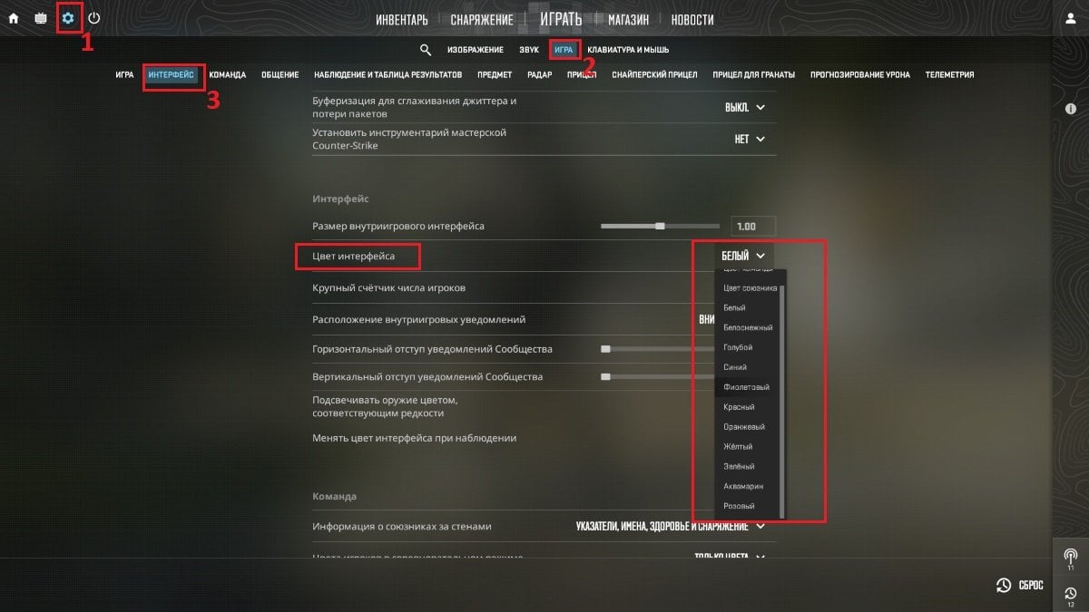The height and width of the screenshot is (612, 1089).
Task: Open the settings search magnifier icon
Action: point(426,50)
